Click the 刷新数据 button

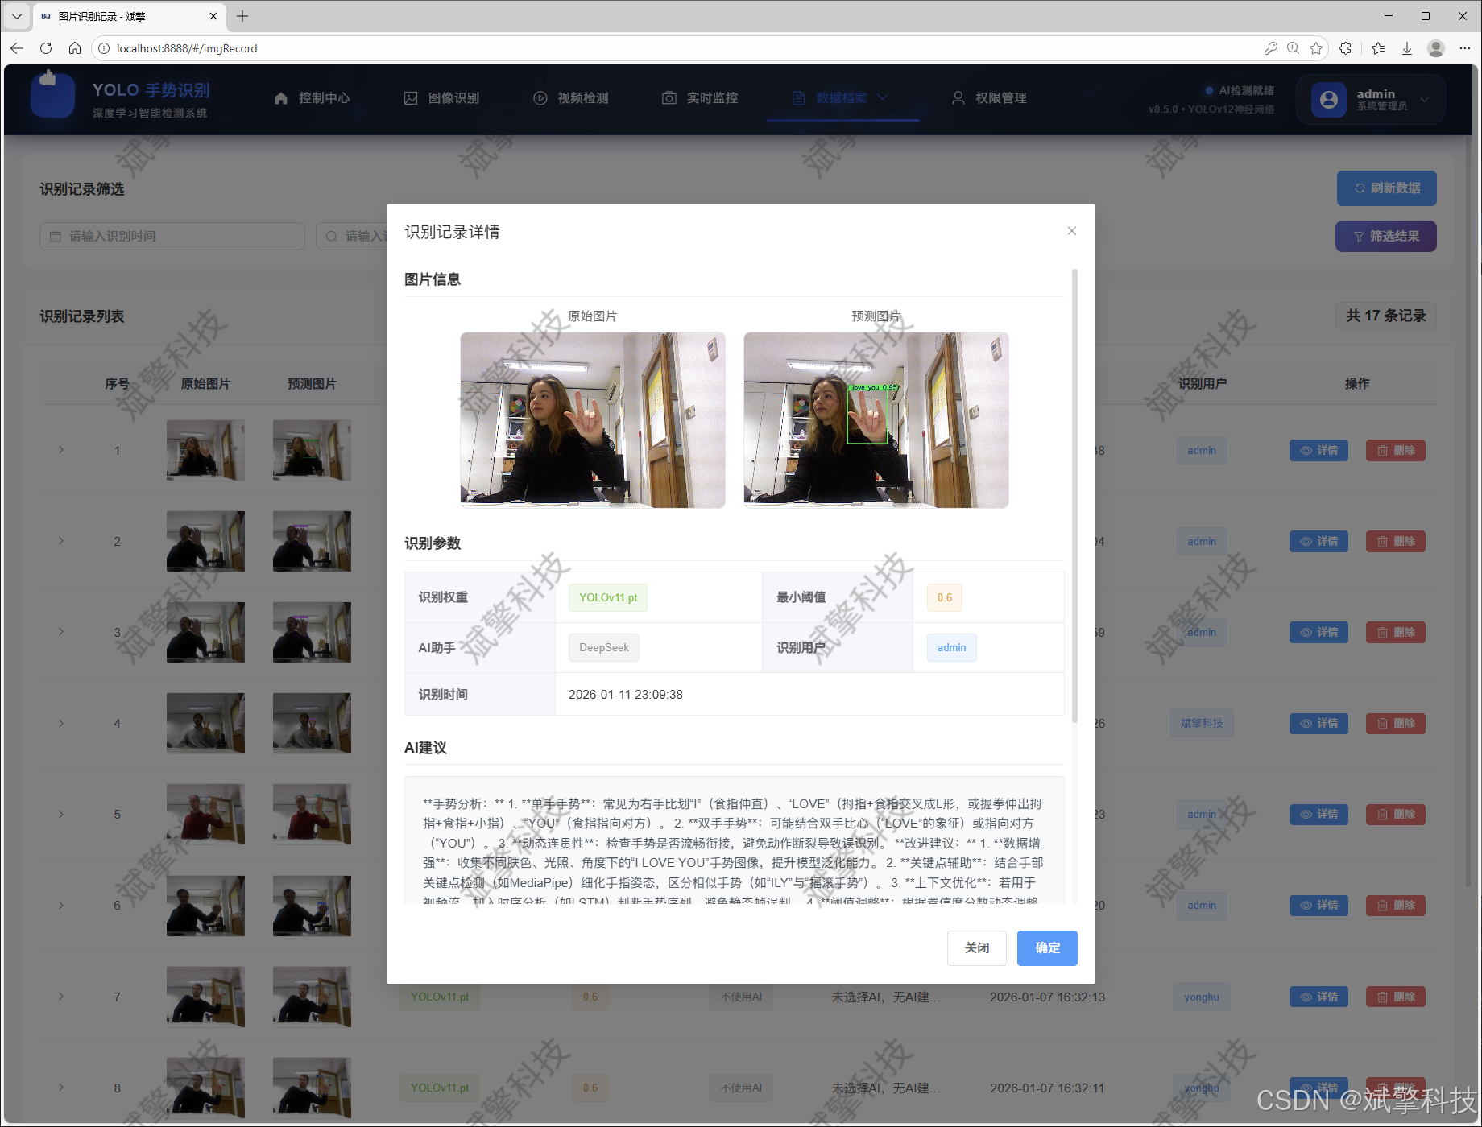1386,188
